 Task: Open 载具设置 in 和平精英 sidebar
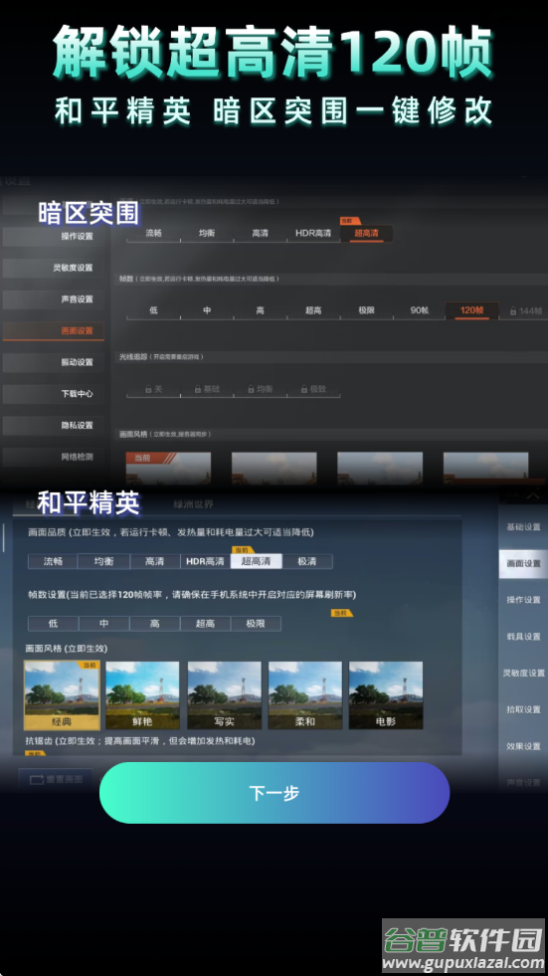(523, 637)
